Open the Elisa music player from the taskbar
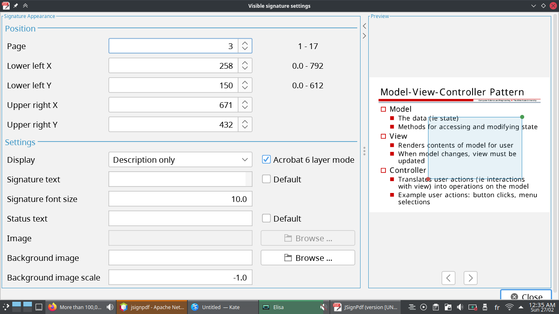This screenshot has width=559, height=314. point(286,307)
